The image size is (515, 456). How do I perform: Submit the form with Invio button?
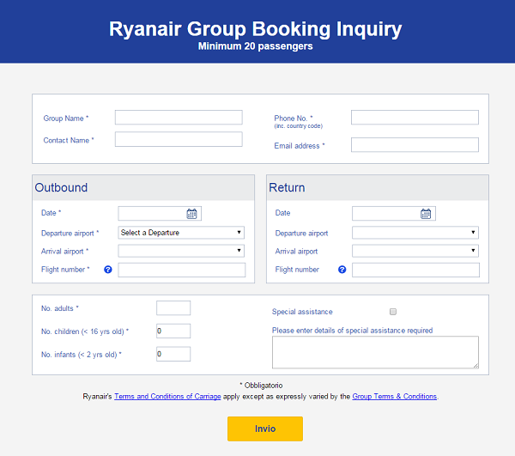(265, 429)
